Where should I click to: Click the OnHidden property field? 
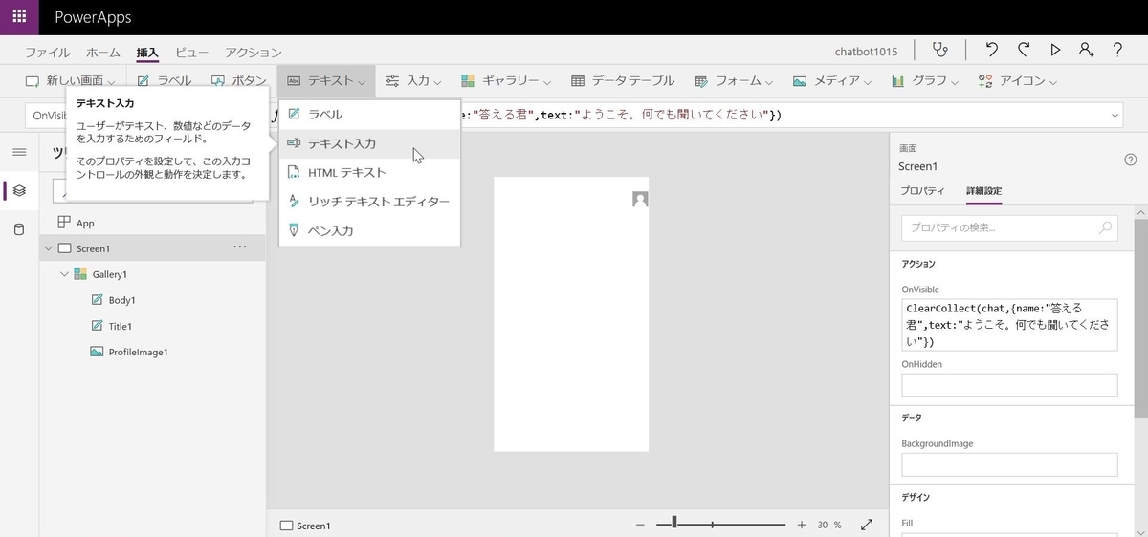pyautogui.click(x=1009, y=384)
